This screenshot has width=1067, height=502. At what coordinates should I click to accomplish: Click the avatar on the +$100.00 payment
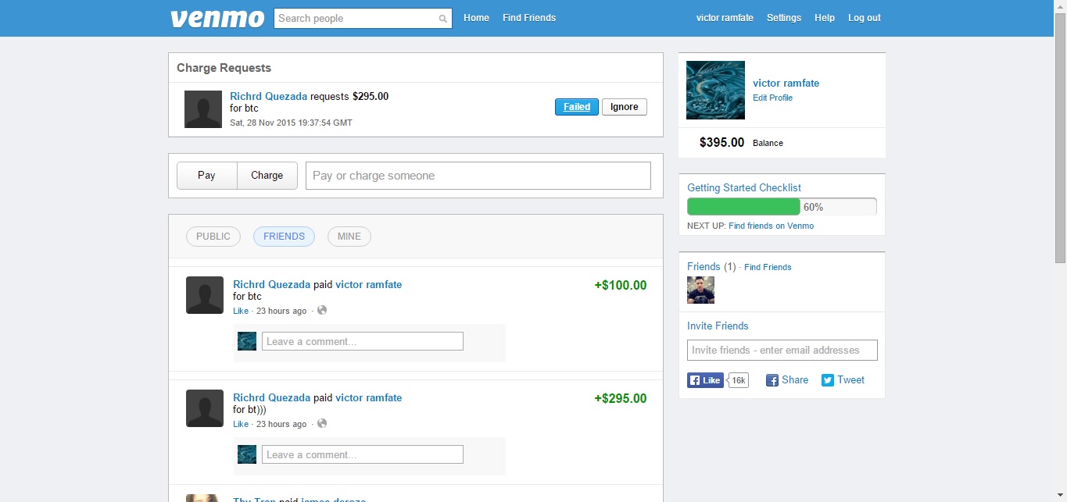tap(205, 295)
